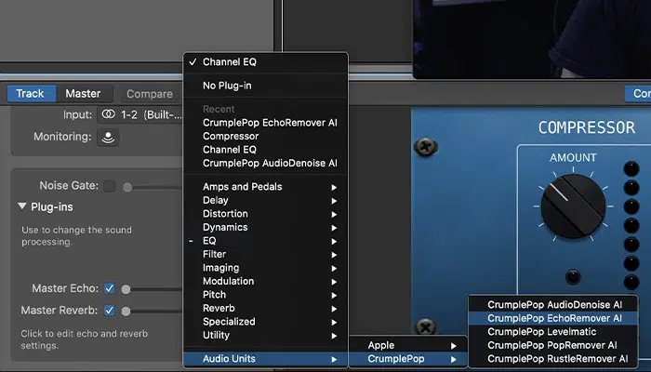The image size is (651, 372).
Task: Open the Modulation submenu
Action: pyautogui.click(x=265, y=282)
